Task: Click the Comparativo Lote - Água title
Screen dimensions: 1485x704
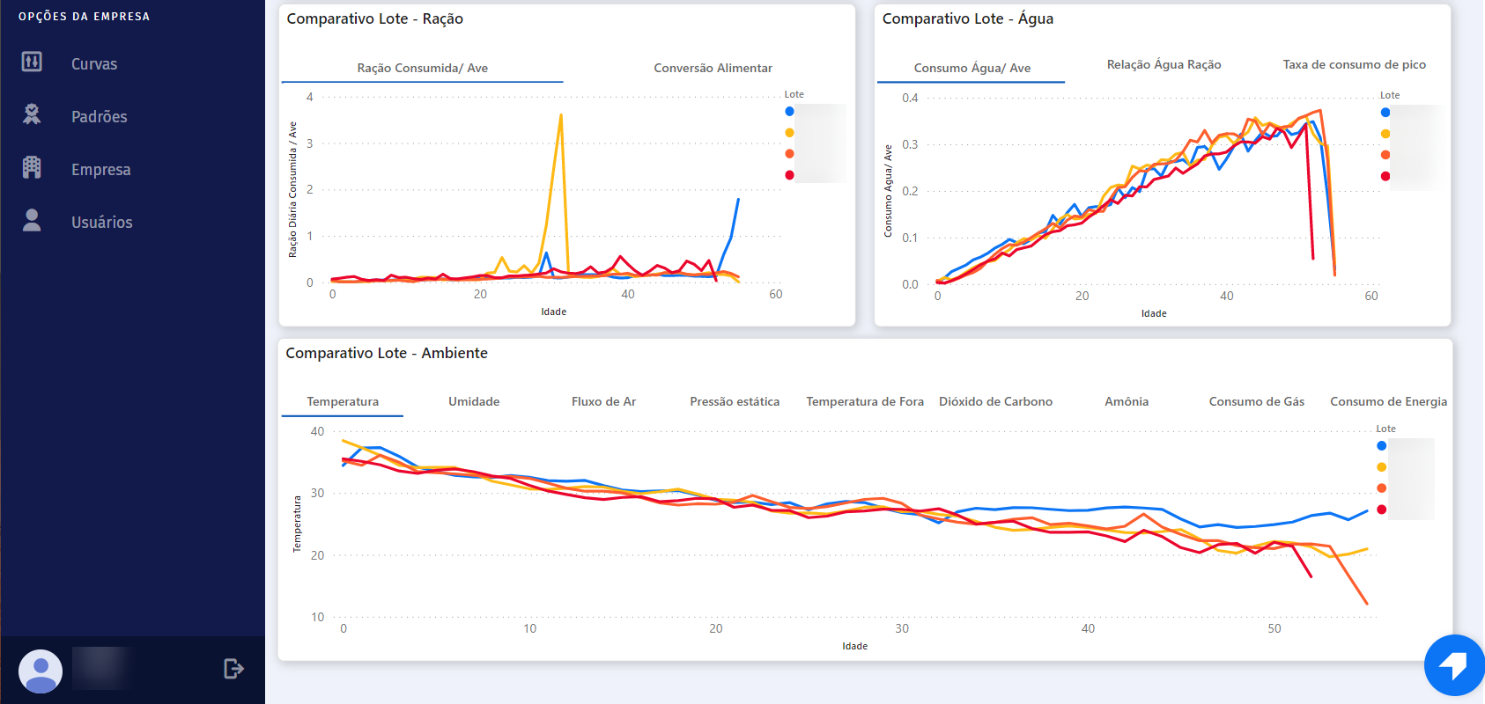Action: (x=968, y=18)
